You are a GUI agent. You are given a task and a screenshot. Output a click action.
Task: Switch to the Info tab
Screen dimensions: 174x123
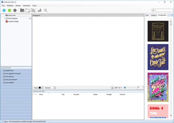147,15
